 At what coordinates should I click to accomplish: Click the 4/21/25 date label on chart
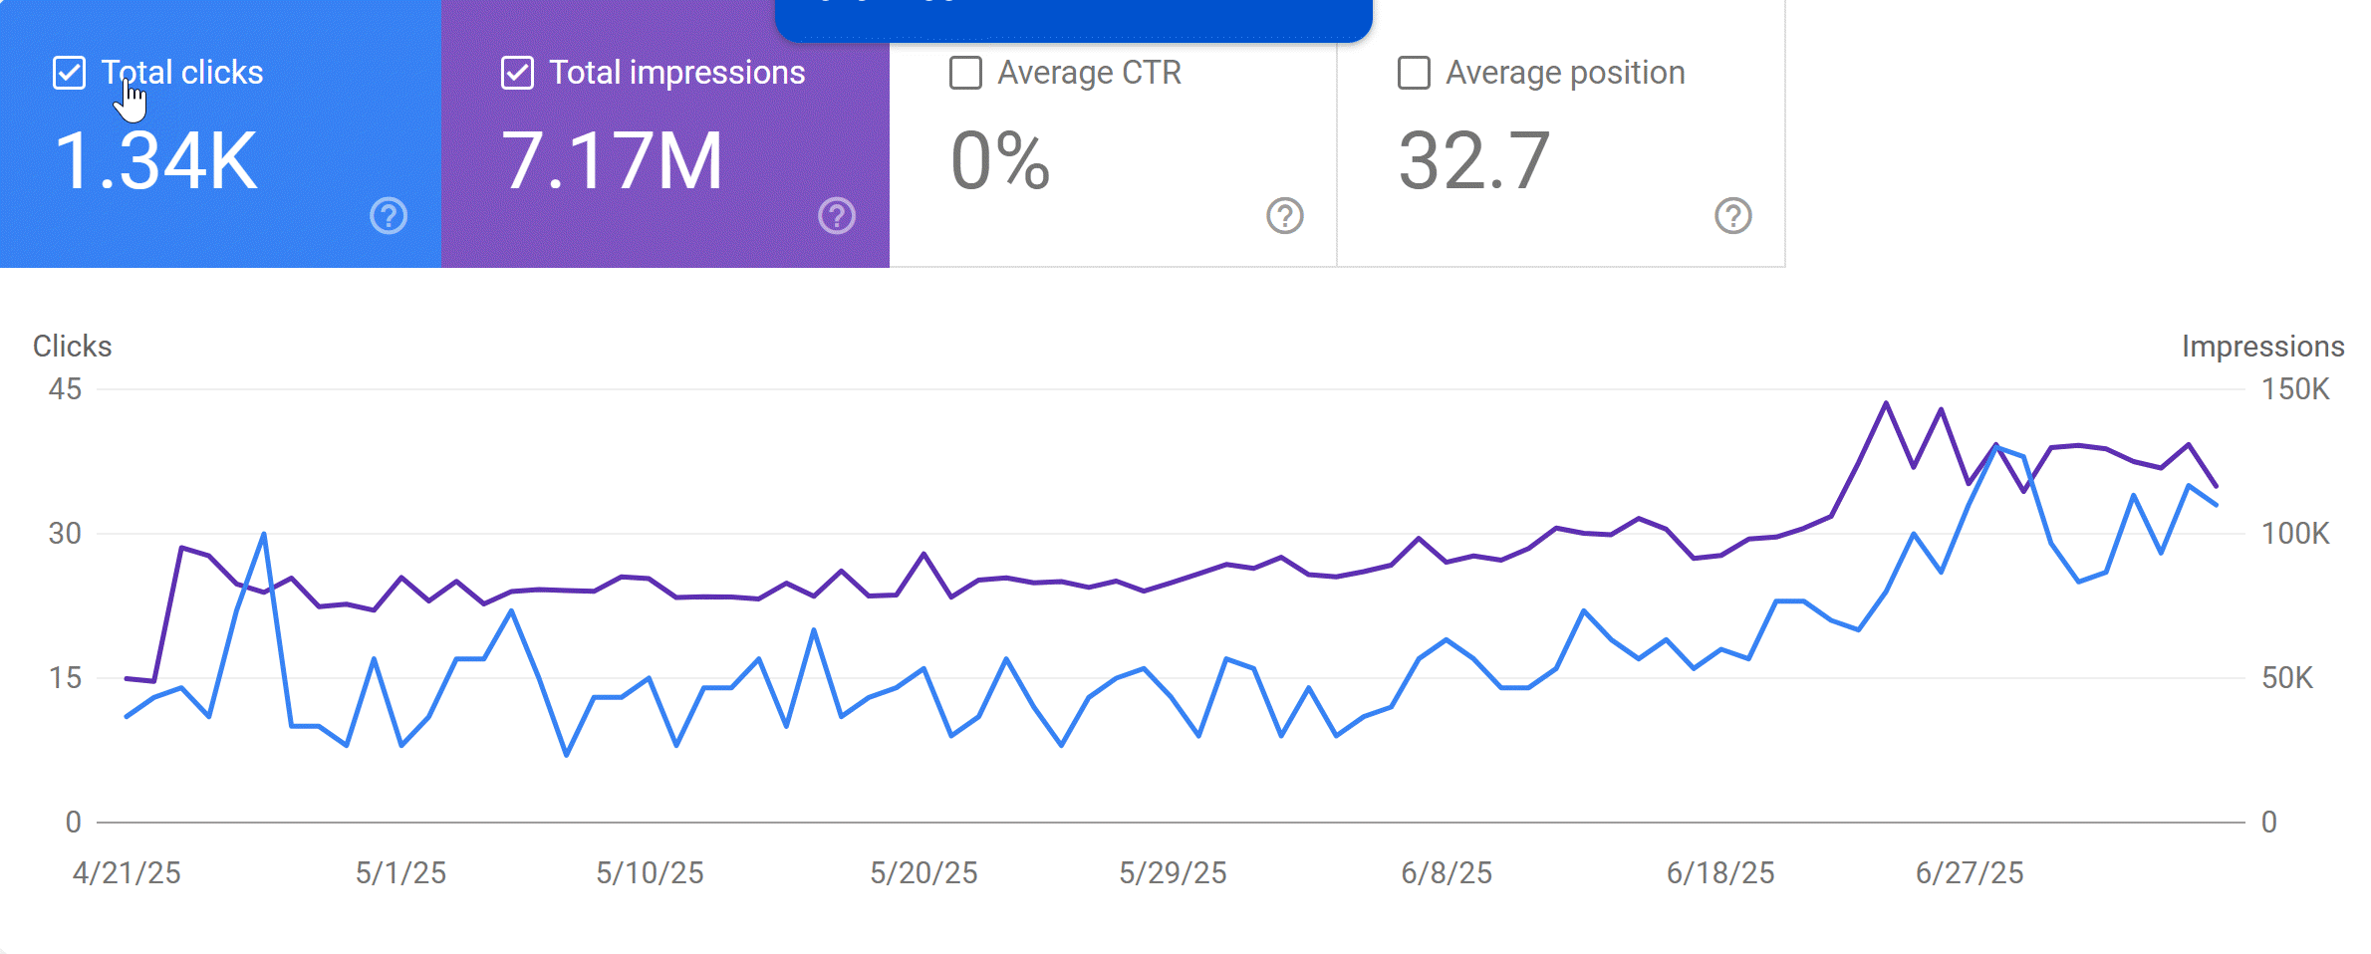point(127,873)
